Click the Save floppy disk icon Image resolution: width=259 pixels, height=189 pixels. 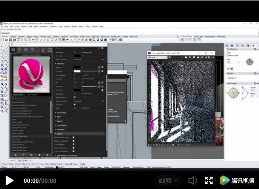click(x=10, y=40)
